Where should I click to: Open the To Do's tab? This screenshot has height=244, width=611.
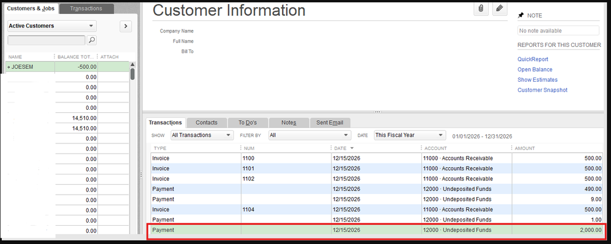[x=248, y=123]
